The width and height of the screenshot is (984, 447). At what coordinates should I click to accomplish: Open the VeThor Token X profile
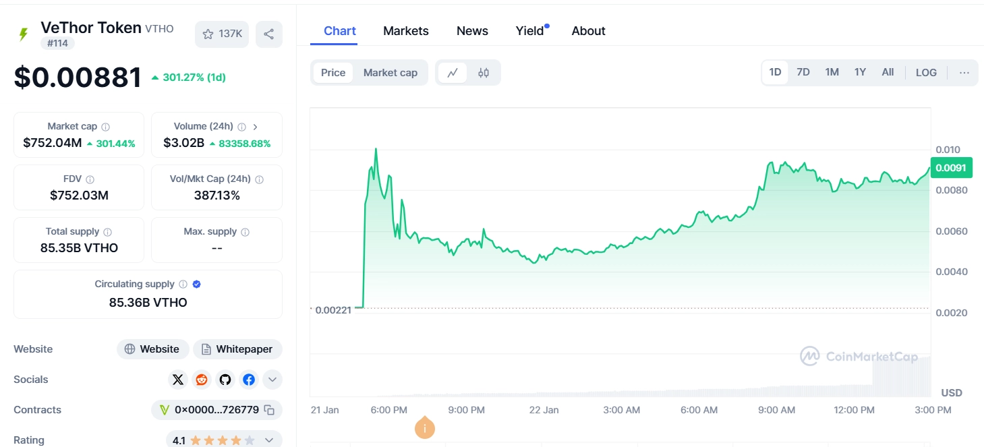coord(177,380)
